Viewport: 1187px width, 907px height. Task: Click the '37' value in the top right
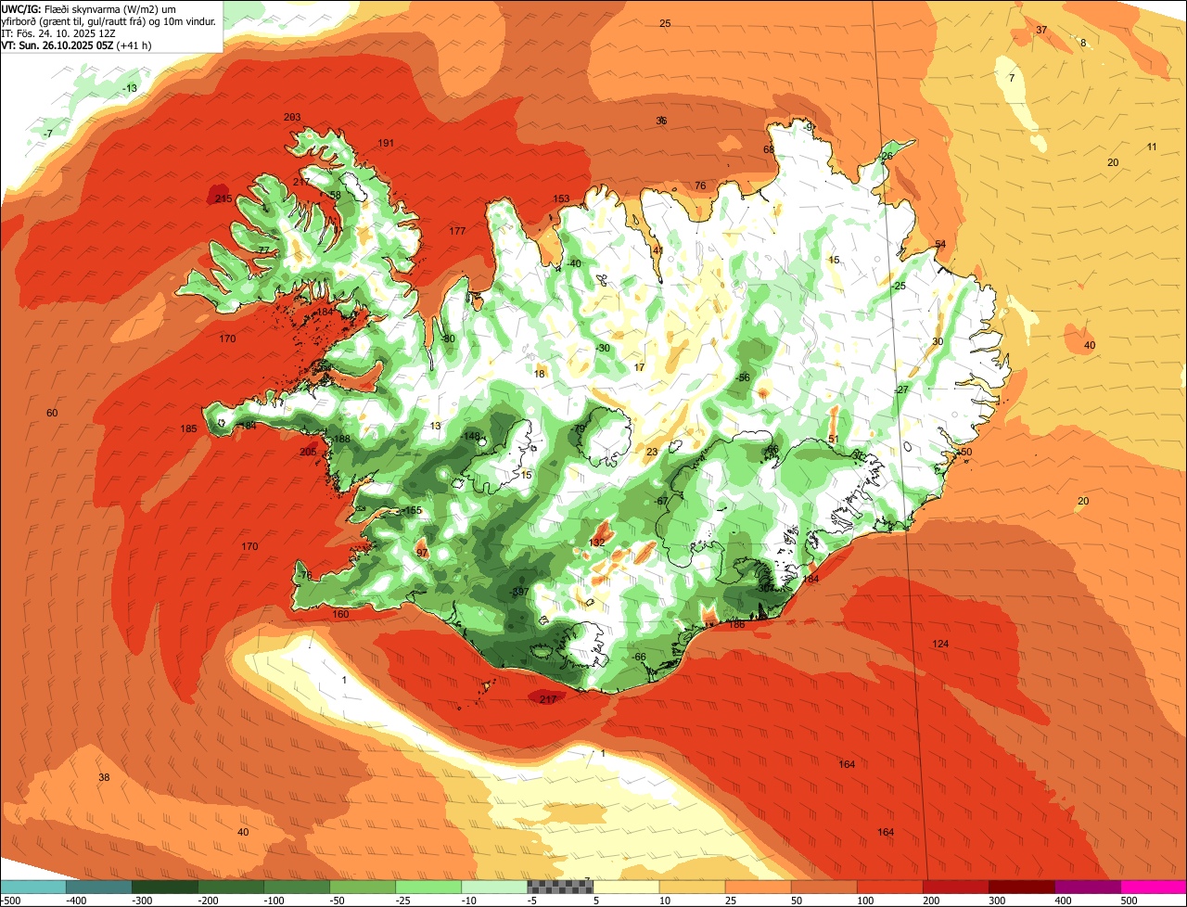coord(1041,30)
